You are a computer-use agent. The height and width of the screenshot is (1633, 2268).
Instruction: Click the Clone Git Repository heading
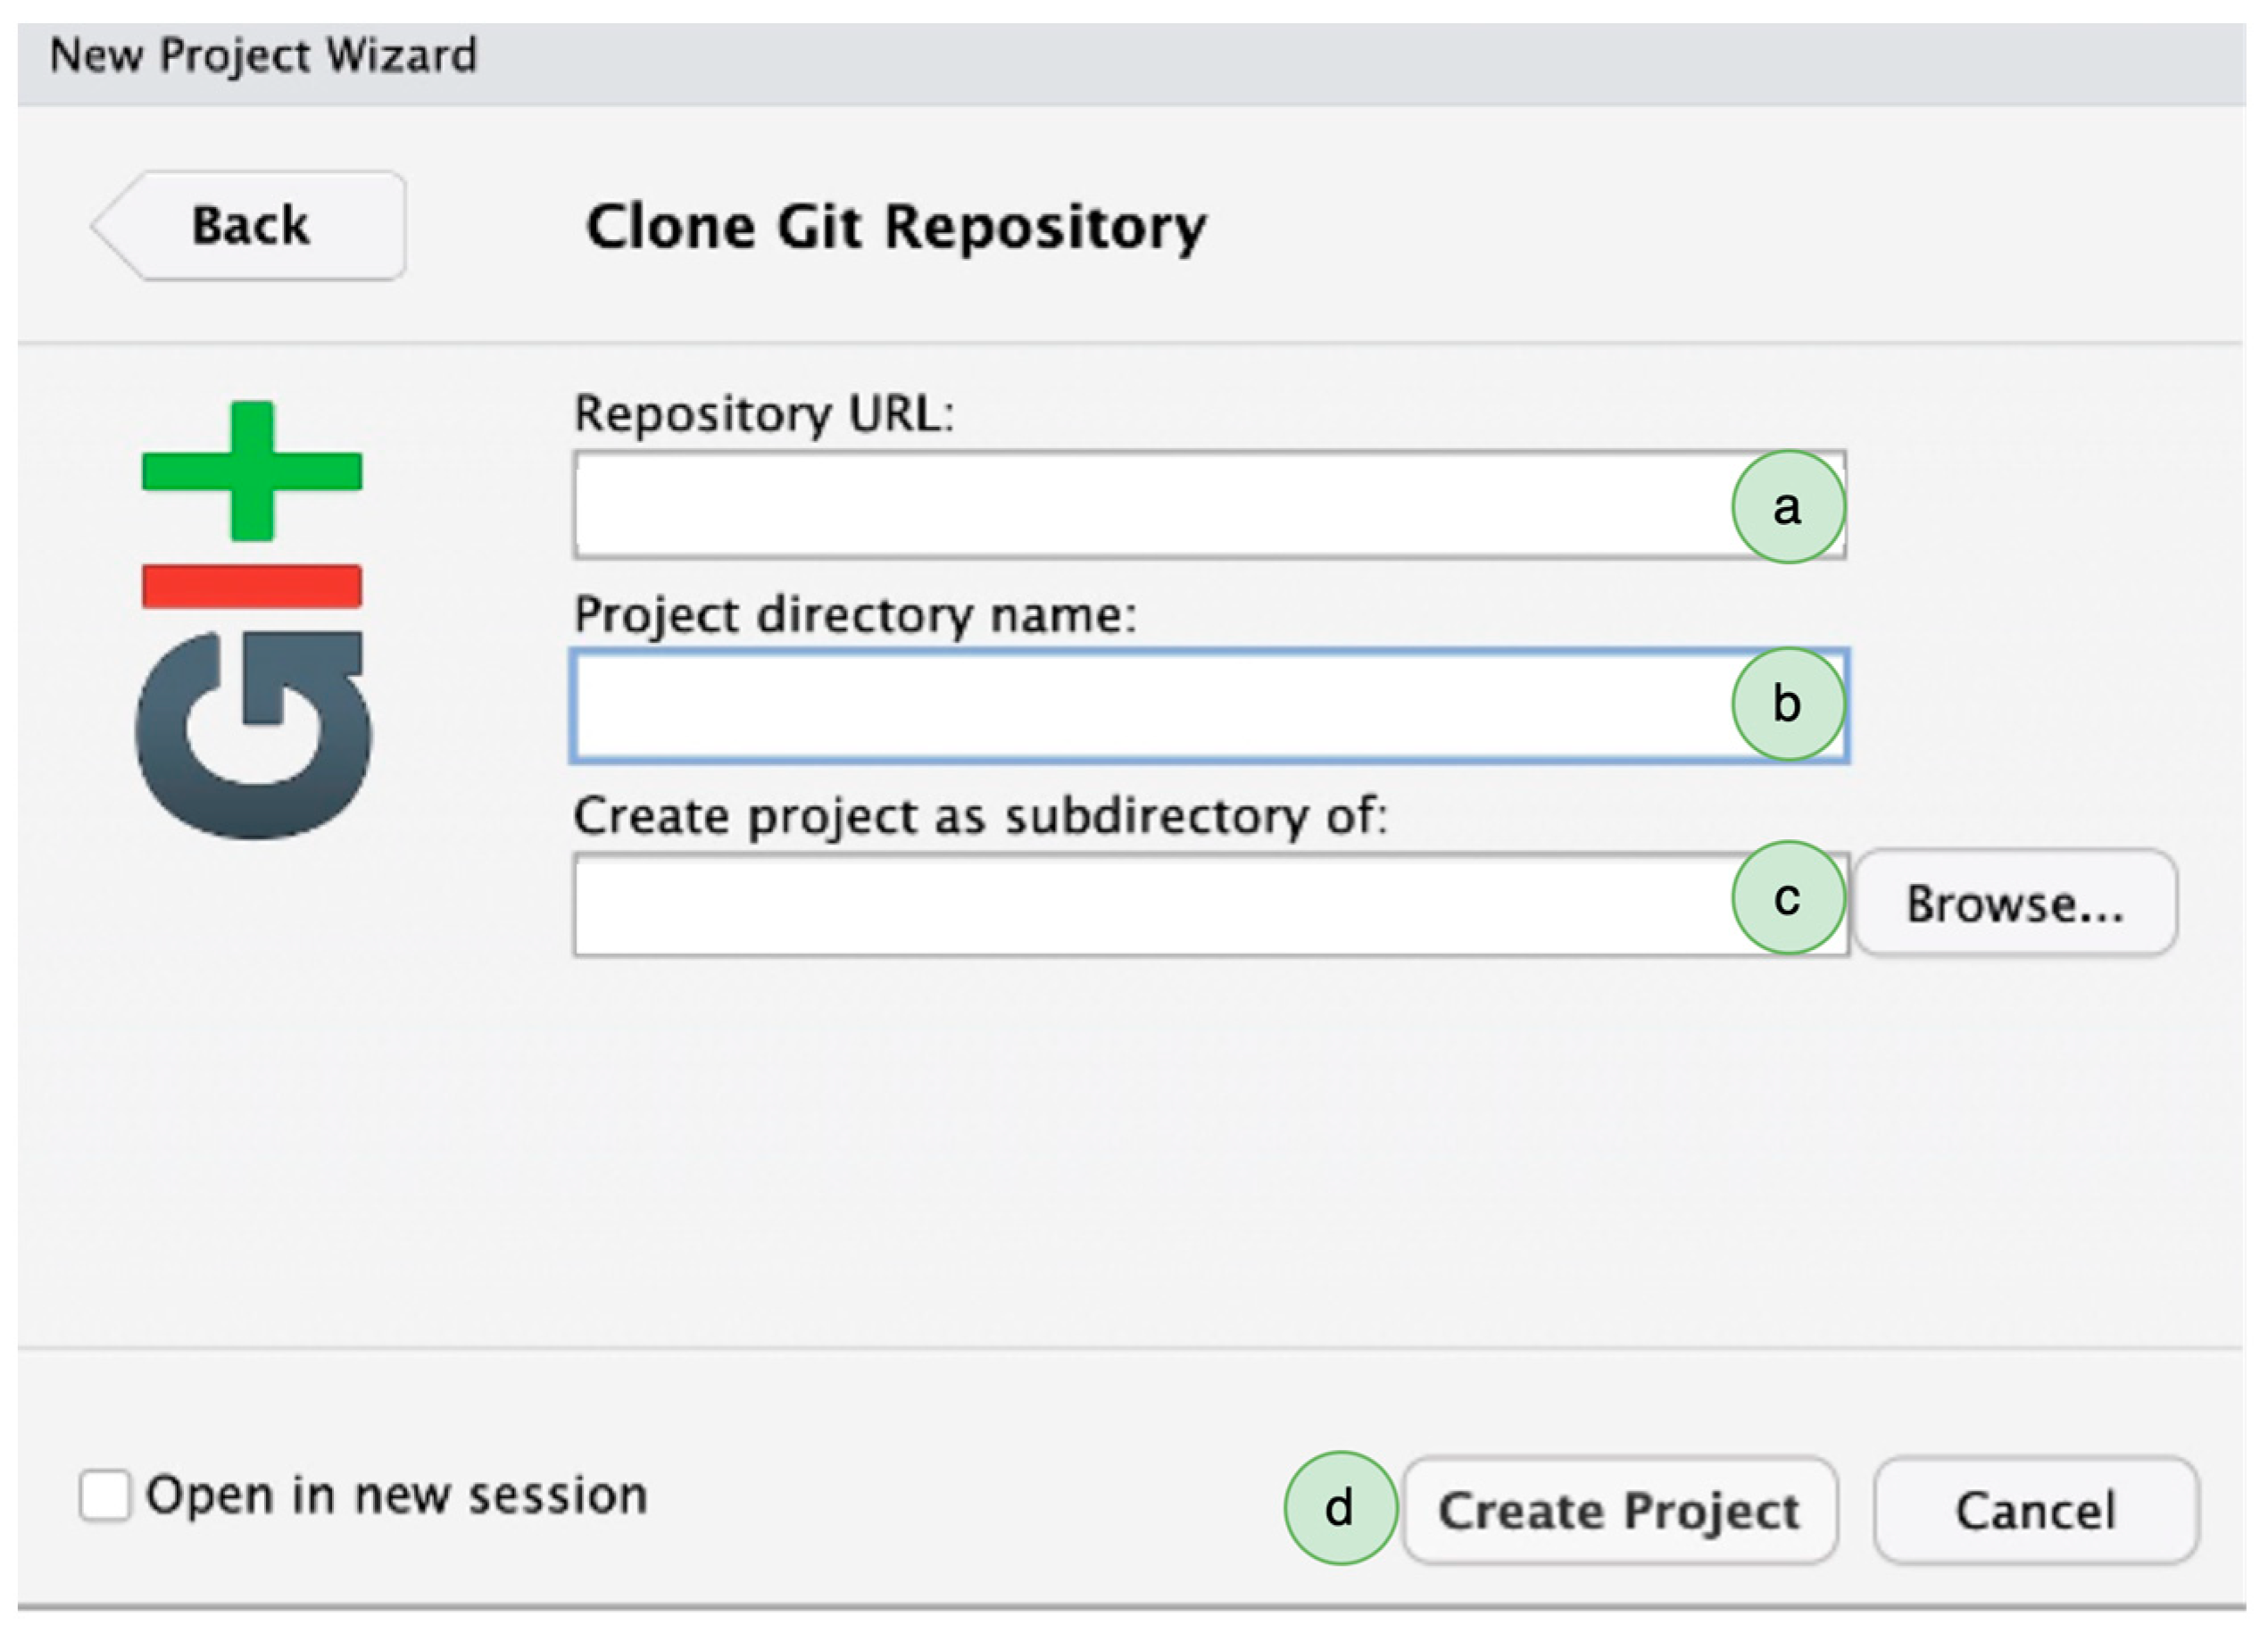tap(896, 226)
